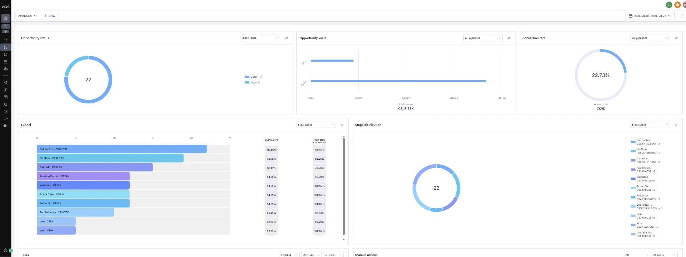Image resolution: width=686 pixels, height=257 pixels.
Task: Open the automation play-circle icon in sidebar
Action: coord(5,90)
